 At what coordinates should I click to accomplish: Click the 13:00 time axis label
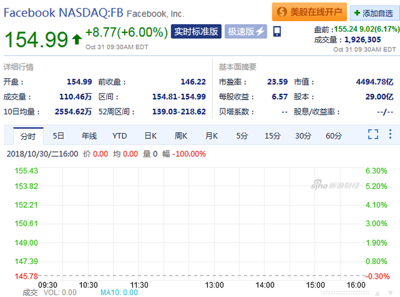click(x=215, y=285)
